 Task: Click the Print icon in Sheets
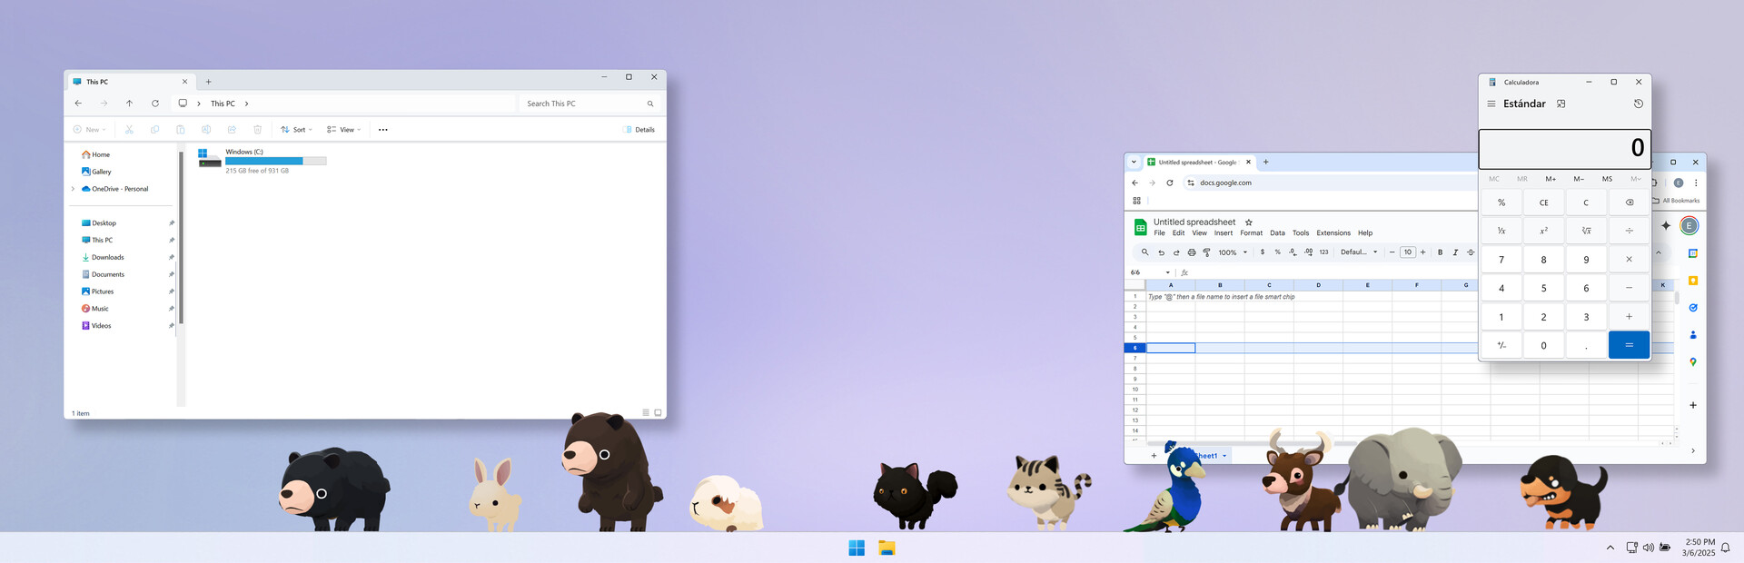pos(1192,252)
